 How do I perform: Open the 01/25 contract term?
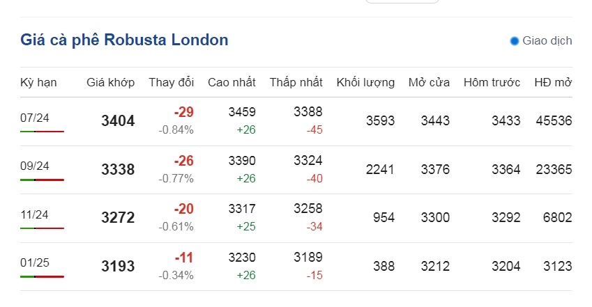(x=35, y=262)
